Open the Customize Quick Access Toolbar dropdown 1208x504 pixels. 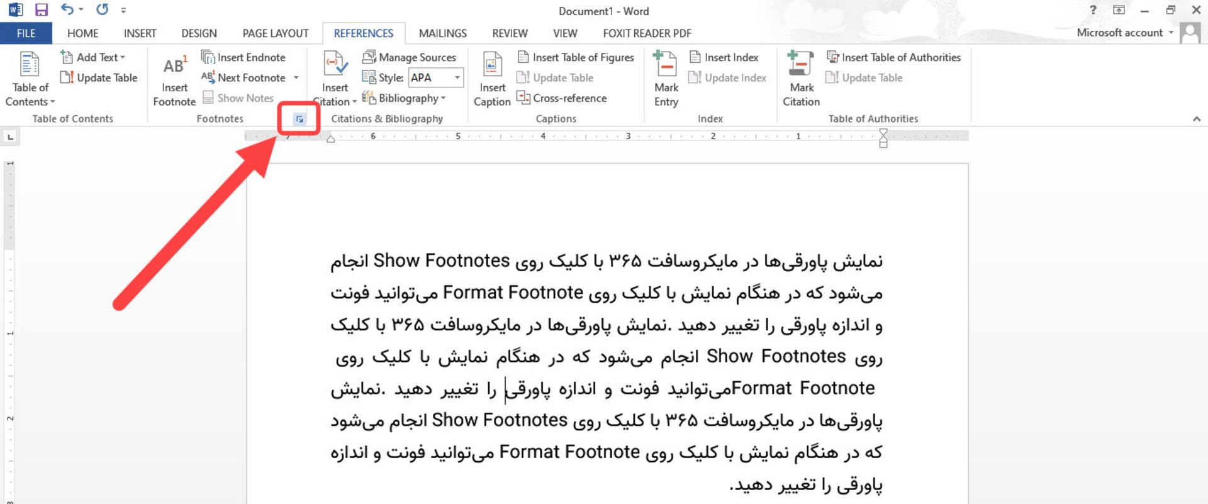(x=123, y=11)
